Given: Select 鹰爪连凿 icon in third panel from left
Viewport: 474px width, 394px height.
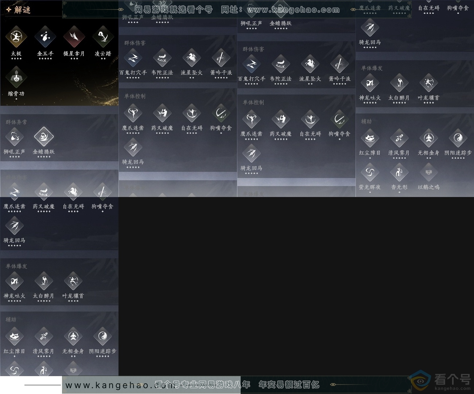Looking at the screenshot, I should 252,119.
